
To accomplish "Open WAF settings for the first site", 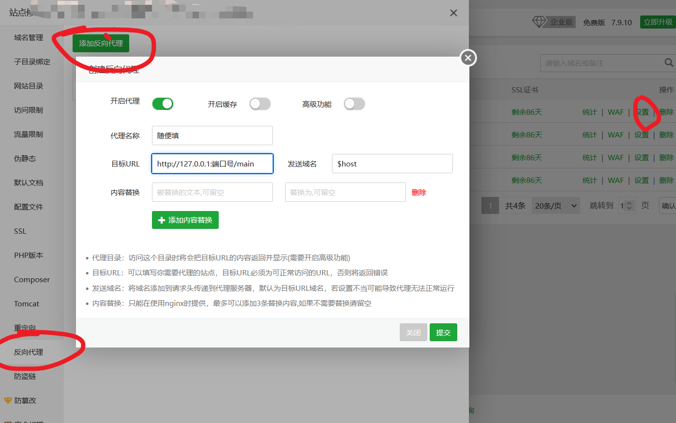I will point(615,112).
